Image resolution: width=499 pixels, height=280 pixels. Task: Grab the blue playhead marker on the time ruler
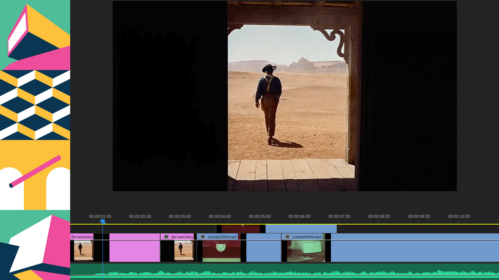pyautogui.click(x=103, y=221)
